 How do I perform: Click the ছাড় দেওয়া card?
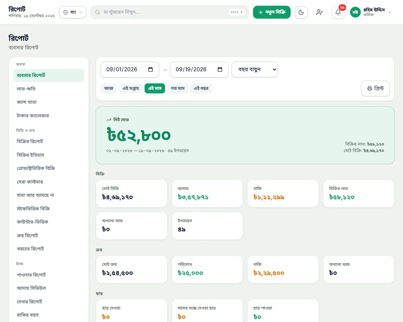(x=132, y=311)
